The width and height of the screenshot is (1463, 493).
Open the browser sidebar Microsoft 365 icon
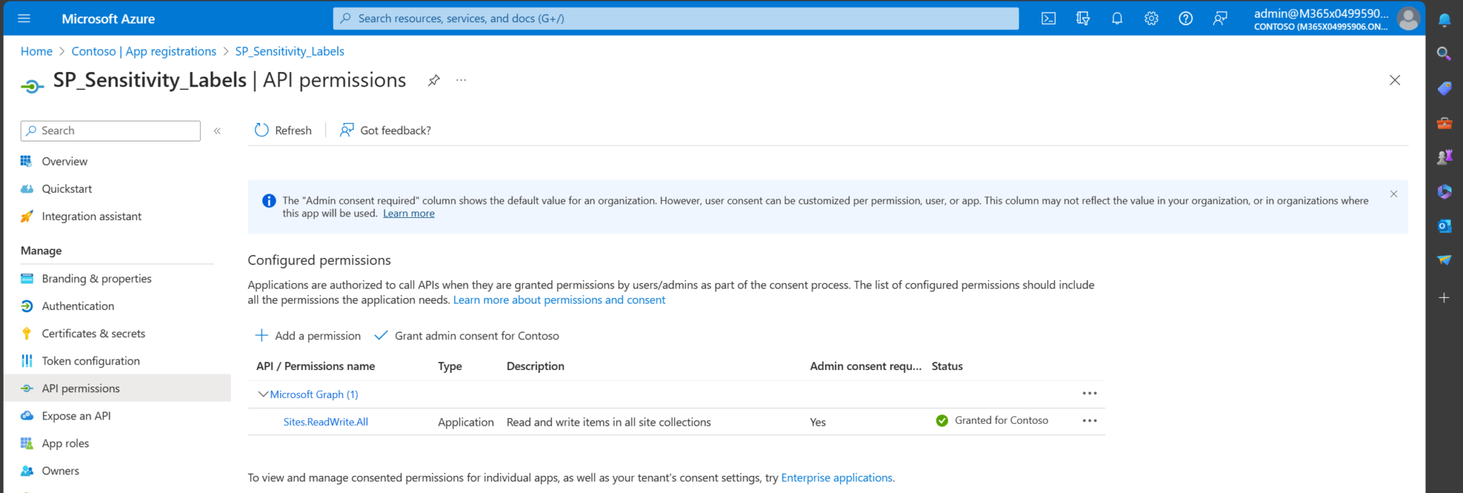[x=1444, y=191]
